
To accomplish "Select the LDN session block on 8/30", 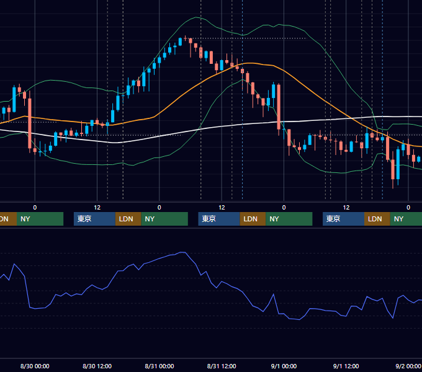I will (x=128, y=219).
